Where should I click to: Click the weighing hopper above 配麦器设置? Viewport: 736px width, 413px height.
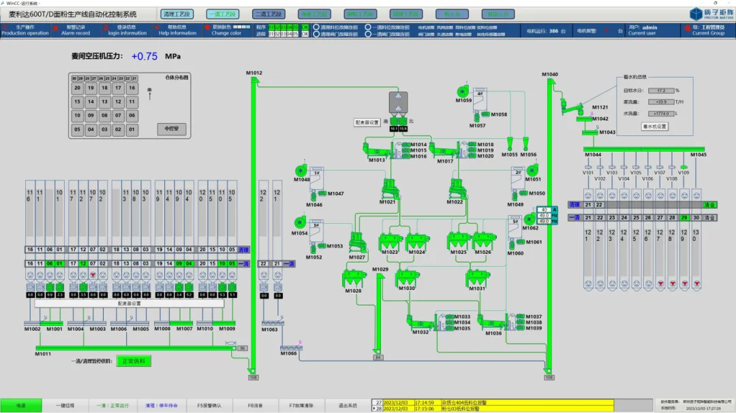coord(398,103)
